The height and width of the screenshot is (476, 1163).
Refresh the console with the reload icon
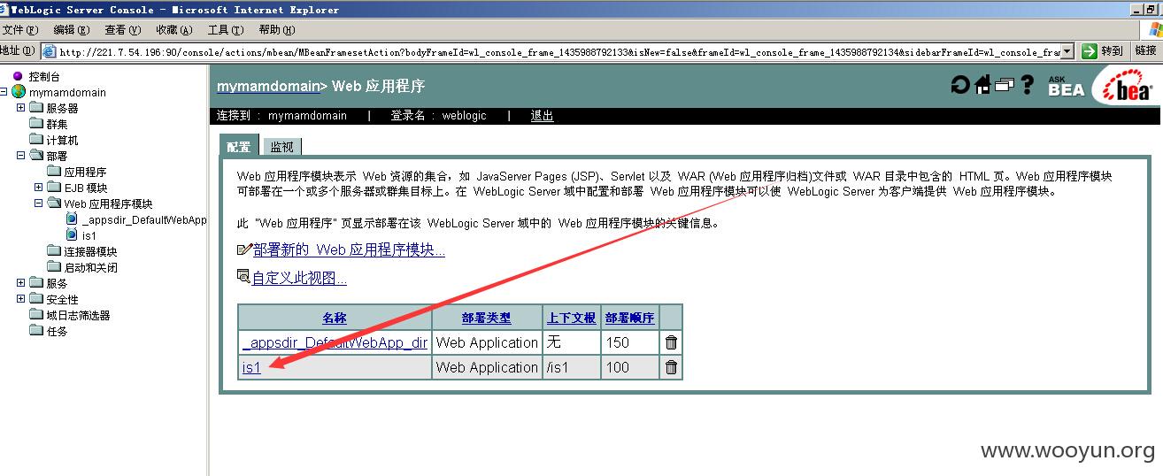coord(960,85)
